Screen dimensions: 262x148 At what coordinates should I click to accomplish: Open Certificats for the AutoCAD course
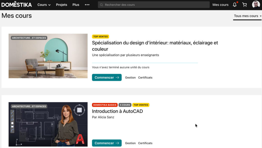(145, 143)
